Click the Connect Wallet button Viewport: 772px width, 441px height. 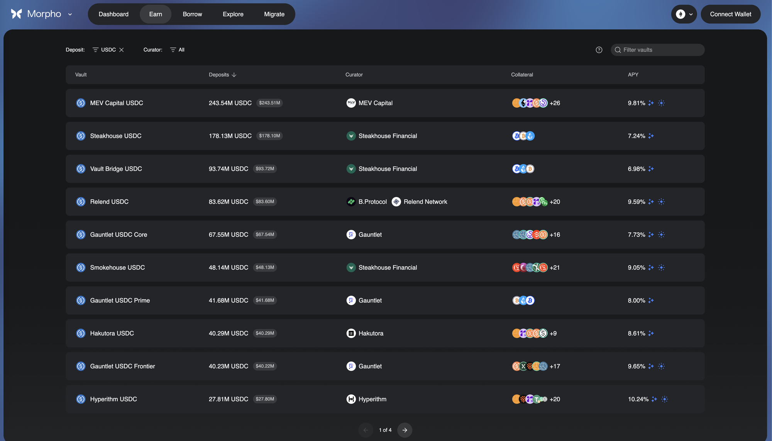pos(730,14)
